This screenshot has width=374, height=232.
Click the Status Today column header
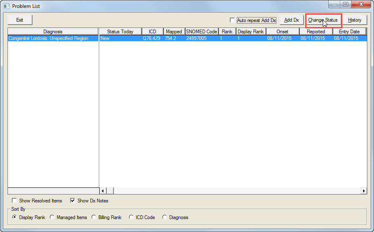(120, 32)
